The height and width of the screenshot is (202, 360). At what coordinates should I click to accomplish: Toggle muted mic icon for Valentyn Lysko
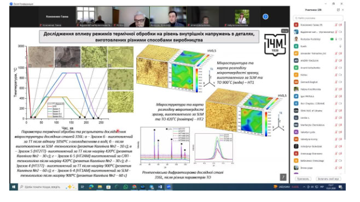[x=336, y=132]
